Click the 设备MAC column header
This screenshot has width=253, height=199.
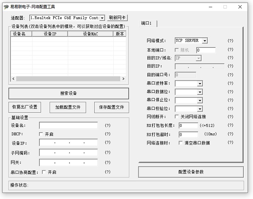90,34
